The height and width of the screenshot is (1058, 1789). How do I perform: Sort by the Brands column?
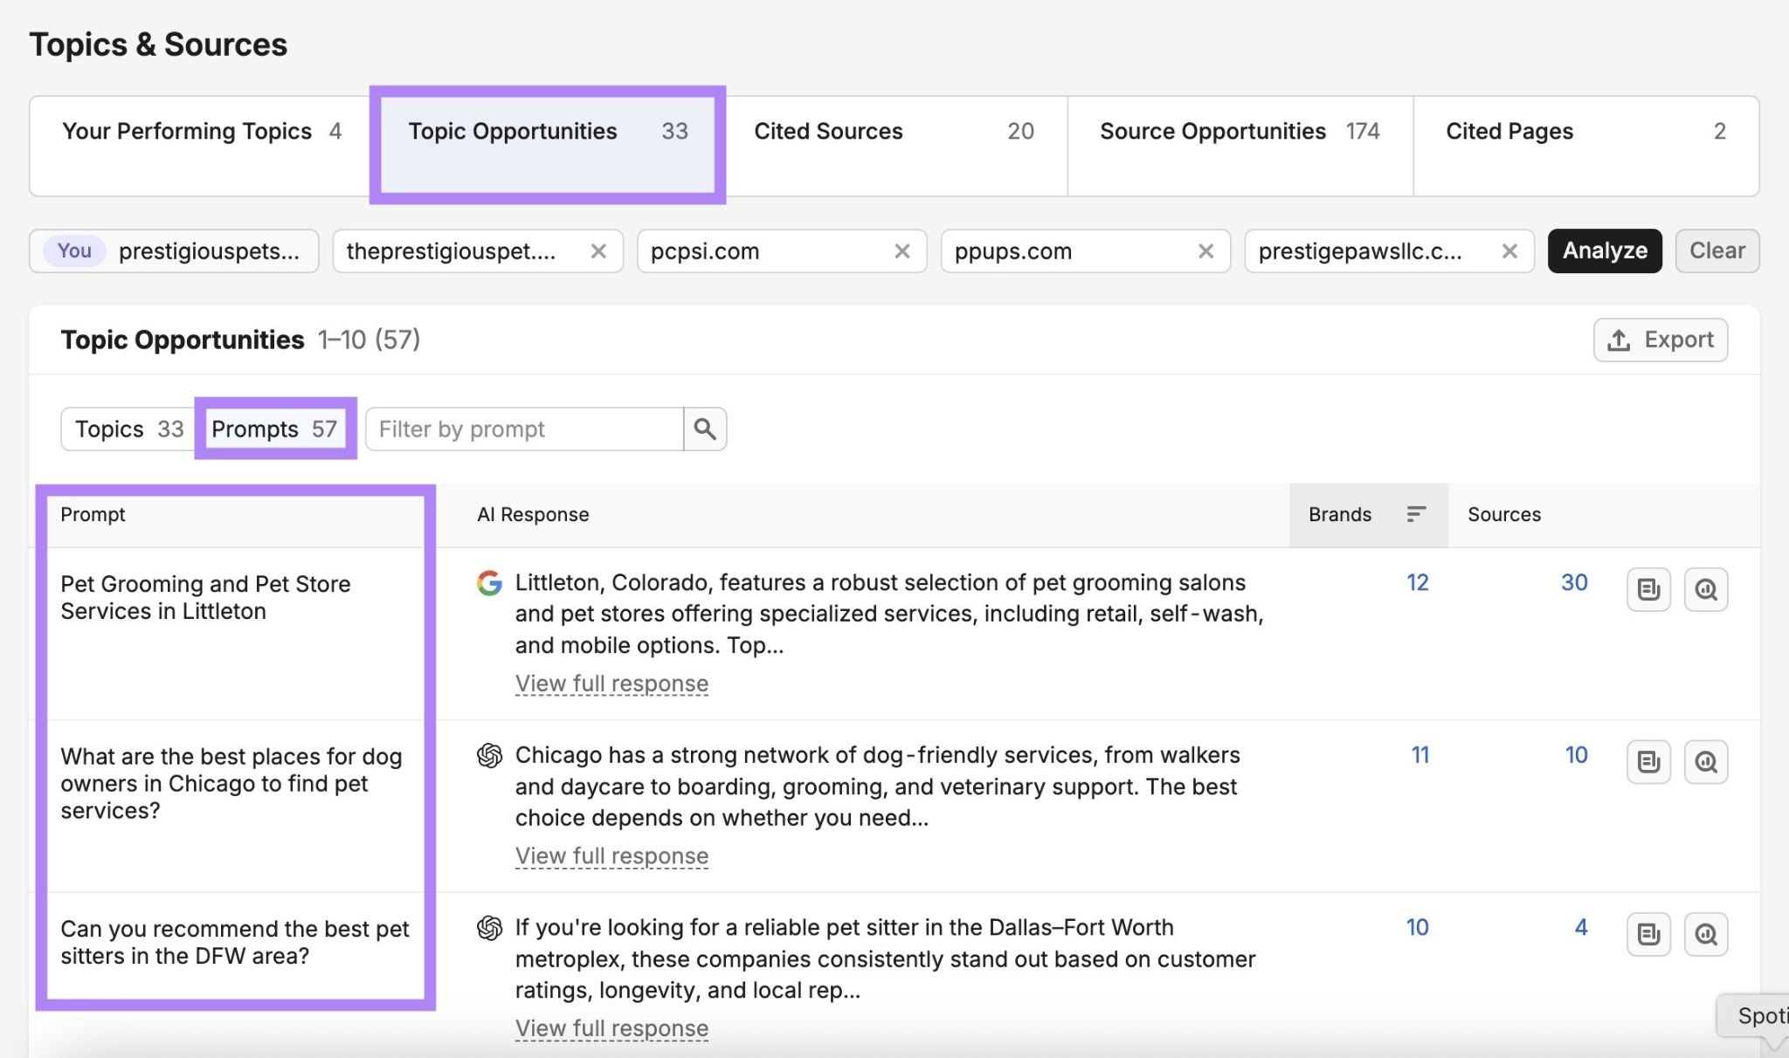[1368, 515]
